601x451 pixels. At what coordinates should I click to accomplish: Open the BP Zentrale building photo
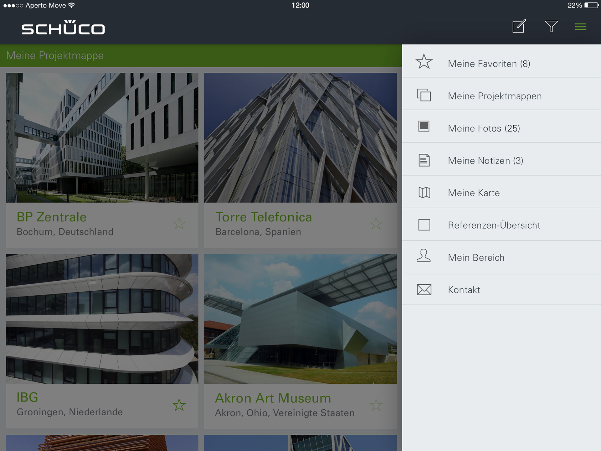click(102, 137)
